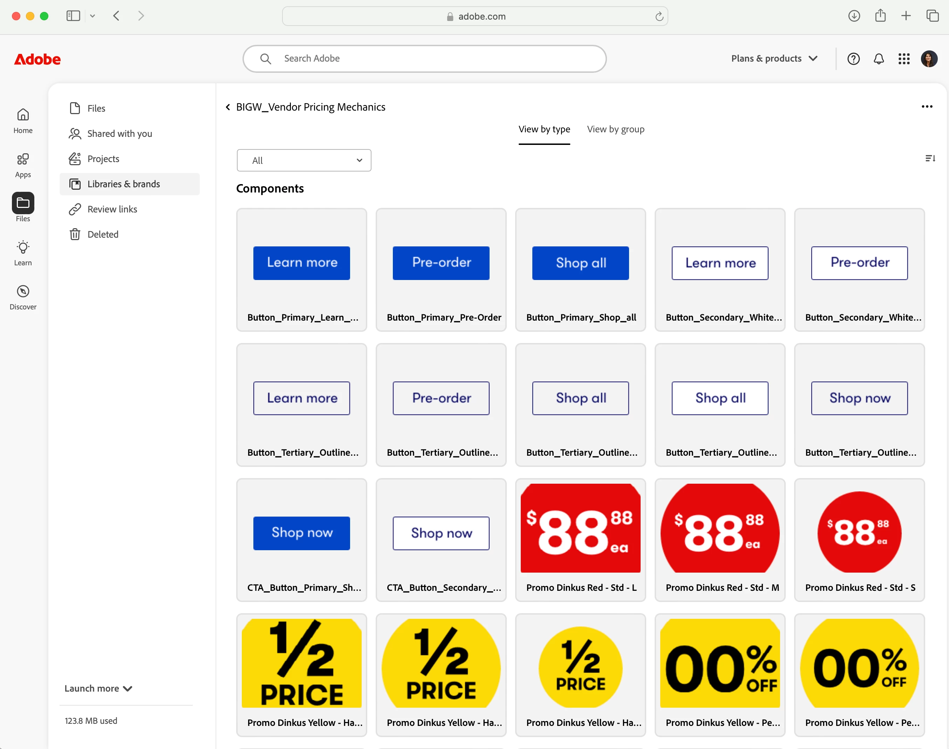Open the Home section in left rail

(23, 120)
